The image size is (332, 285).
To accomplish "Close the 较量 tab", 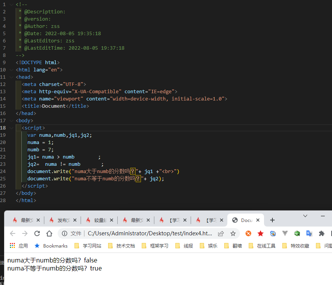I will (x=112, y=220).
